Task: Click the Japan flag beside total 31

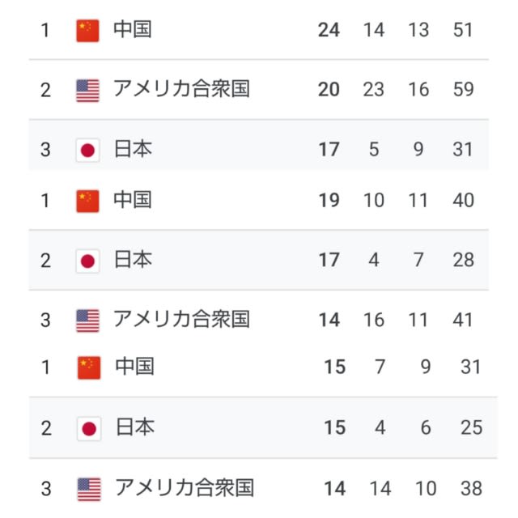Action: [x=87, y=151]
